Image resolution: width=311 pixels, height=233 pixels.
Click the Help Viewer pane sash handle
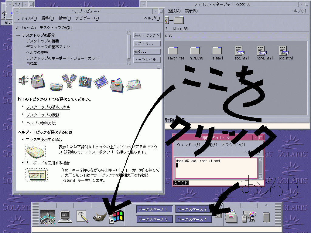pyautogui.click(x=159, y=67)
